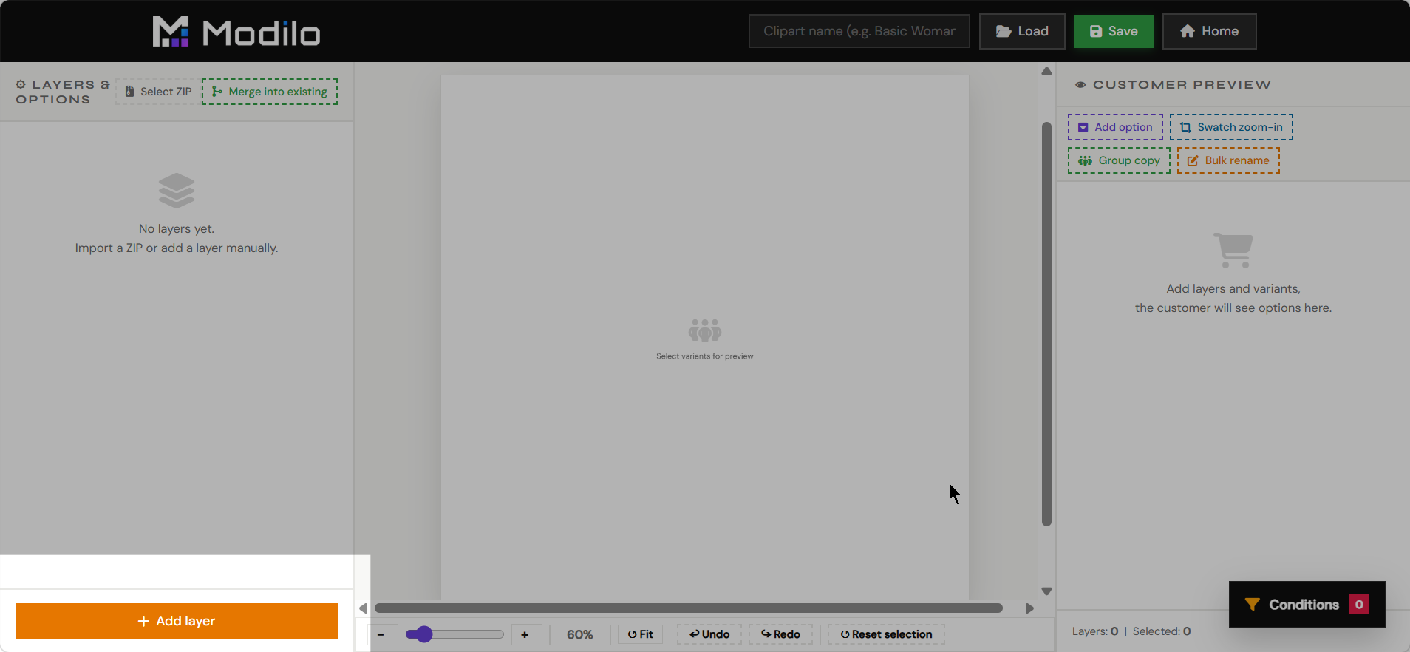The width and height of the screenshot is (1410, 652).
Task: Click the 'No layers yet.' text
Action: [177, 229]
